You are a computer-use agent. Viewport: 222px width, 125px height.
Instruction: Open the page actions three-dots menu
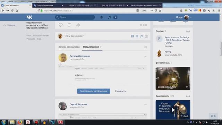152,11
